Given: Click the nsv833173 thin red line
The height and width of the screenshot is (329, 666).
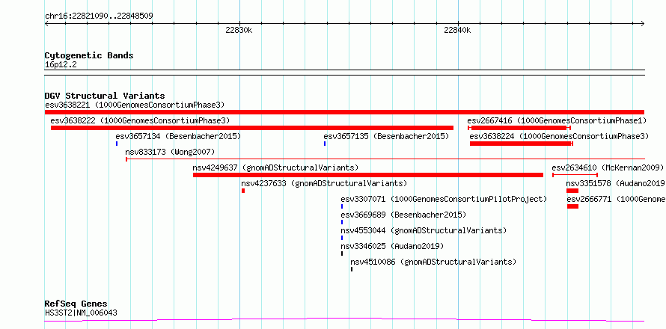Looking at the screenshot, I should coord(385,159).
